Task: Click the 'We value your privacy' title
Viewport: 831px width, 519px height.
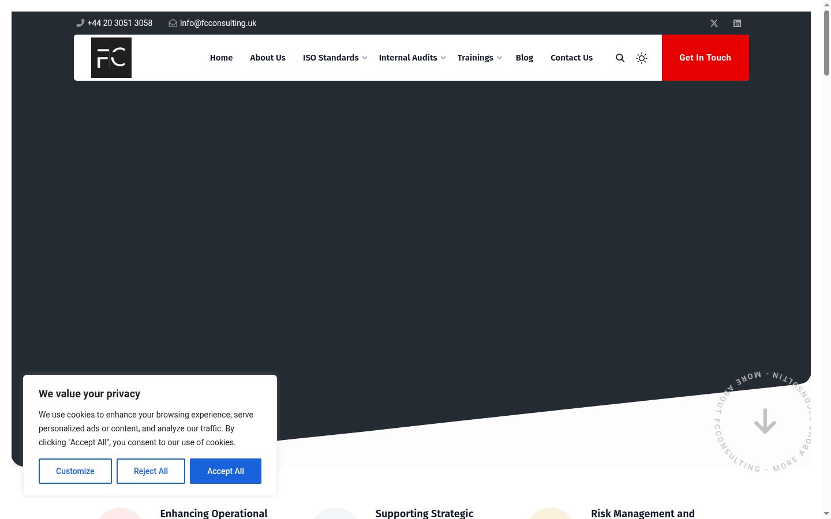Action: pos(89,394)
